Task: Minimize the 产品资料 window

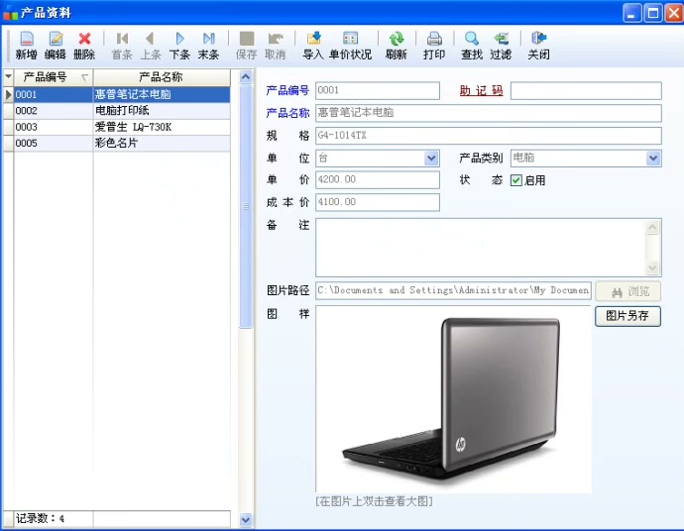Action: (631, 13)
